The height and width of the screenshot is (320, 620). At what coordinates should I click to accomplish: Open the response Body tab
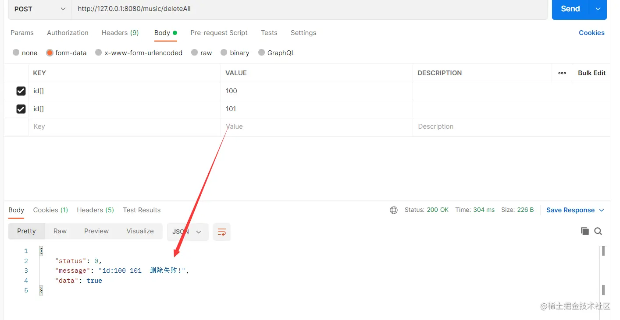[16, 210]
